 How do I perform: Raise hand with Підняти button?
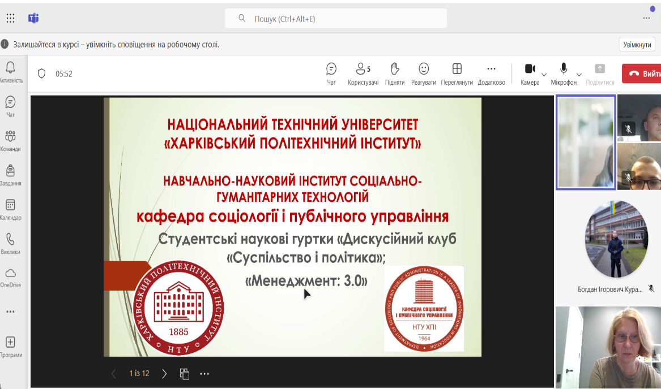pyautogui.click(x=395, y=74)
